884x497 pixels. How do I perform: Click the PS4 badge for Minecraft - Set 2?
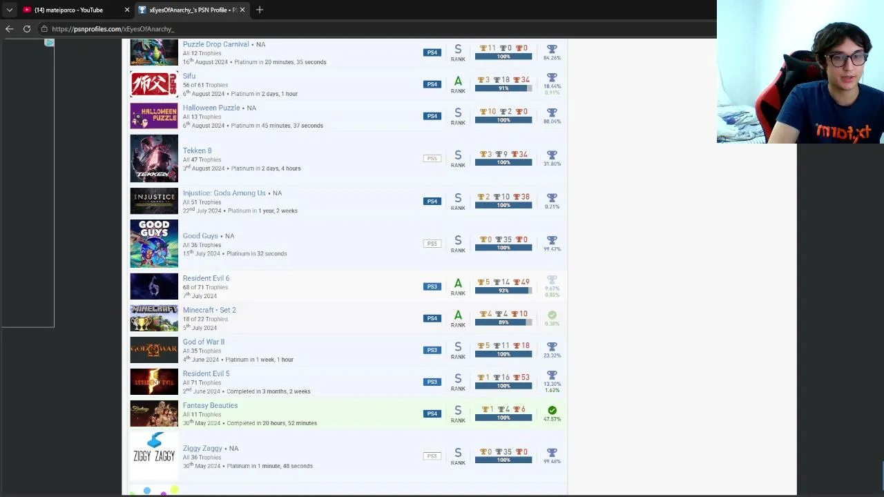click(x=432, y=318)
